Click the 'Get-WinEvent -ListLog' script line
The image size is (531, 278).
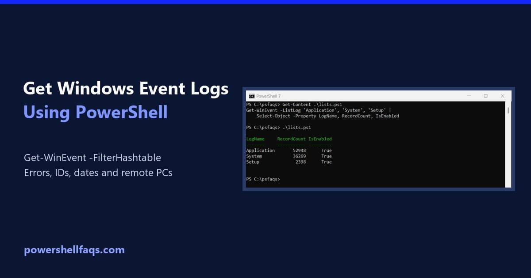click(x=319, y=110)
